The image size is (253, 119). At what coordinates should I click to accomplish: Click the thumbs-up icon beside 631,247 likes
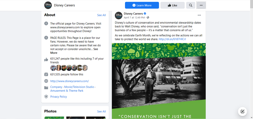[46, 60]
